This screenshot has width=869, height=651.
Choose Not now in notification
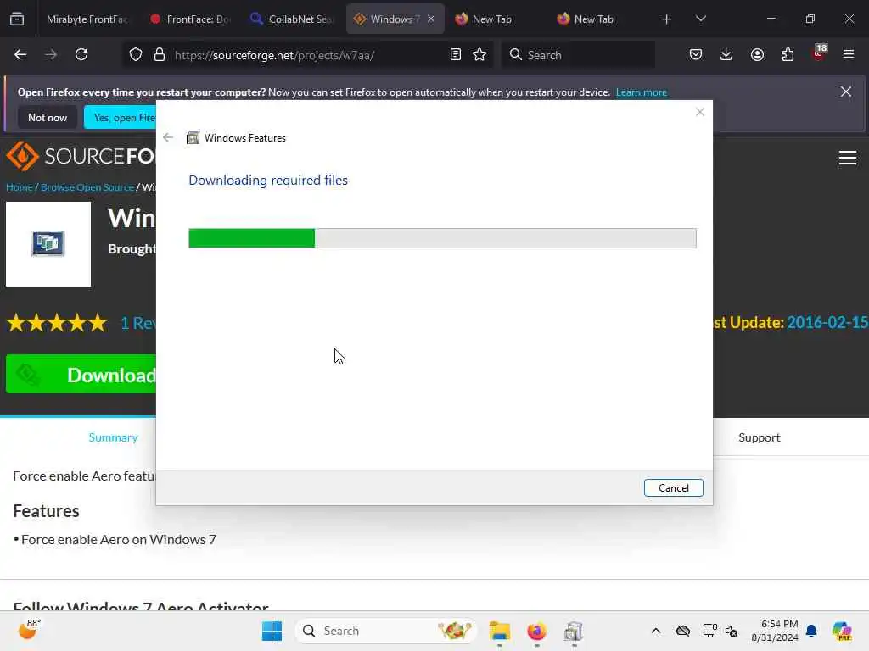click(x=48, y=117)
